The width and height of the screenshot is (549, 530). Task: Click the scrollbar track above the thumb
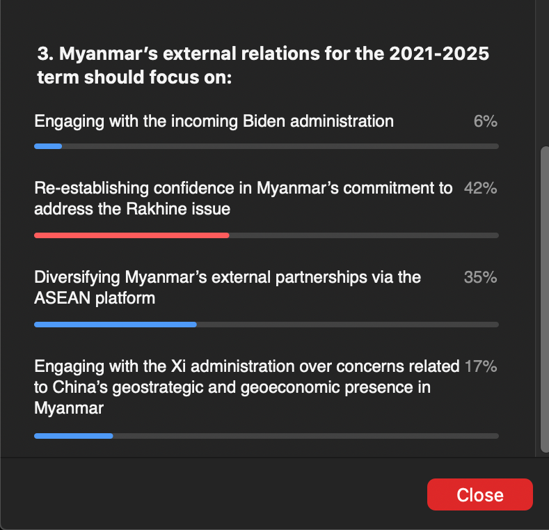pos(543,70)
